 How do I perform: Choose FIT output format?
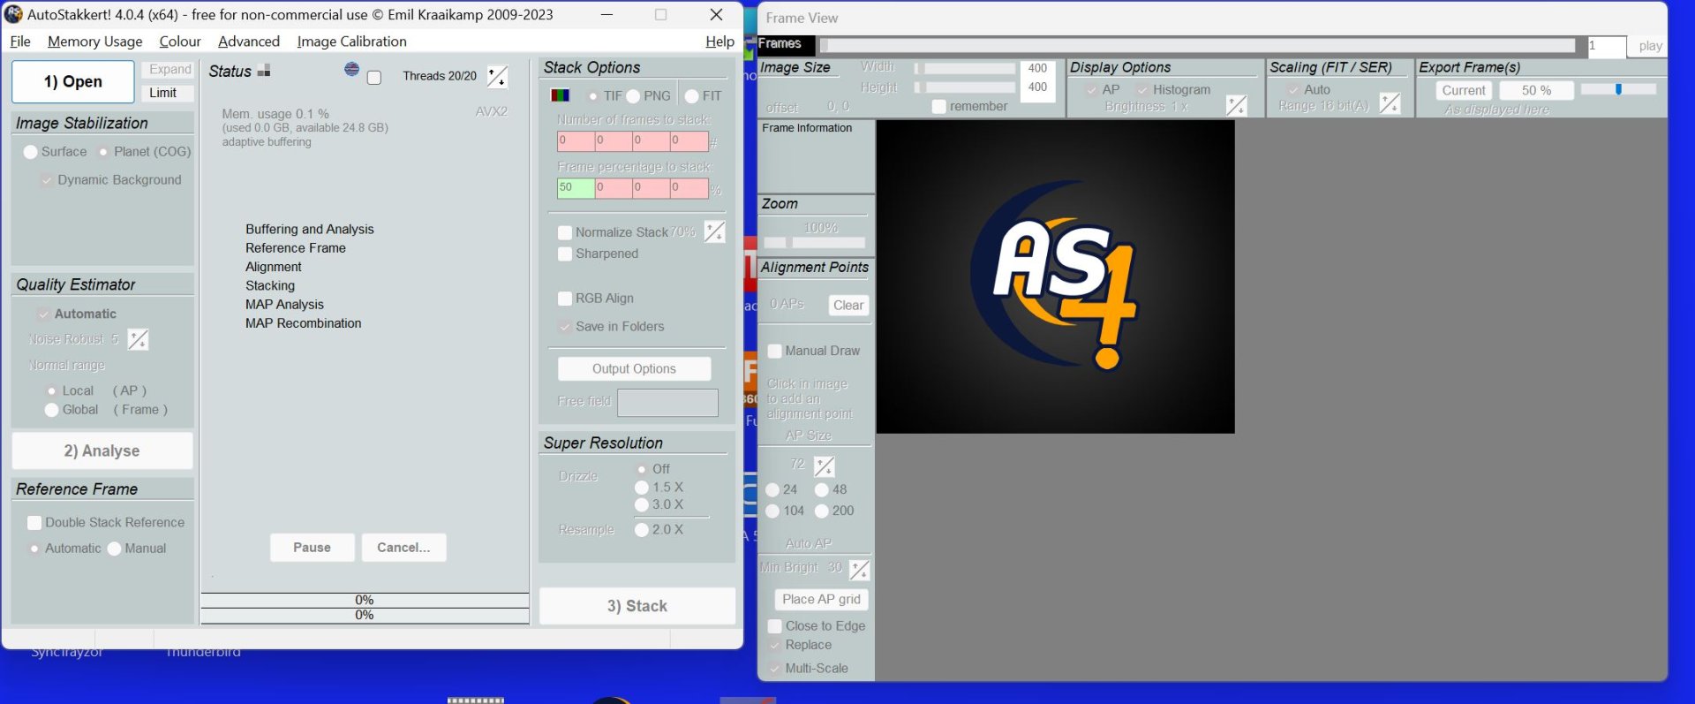click(692, 96)
